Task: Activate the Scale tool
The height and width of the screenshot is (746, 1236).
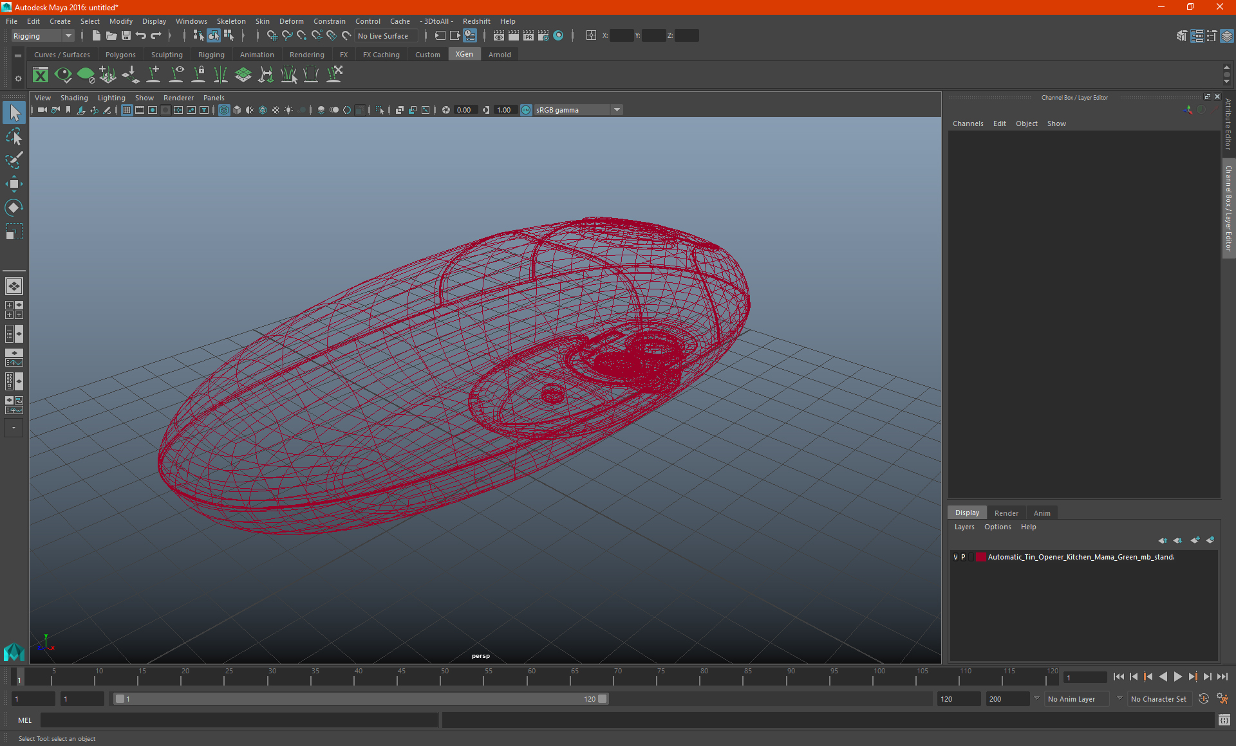Action: coord(14,232)
